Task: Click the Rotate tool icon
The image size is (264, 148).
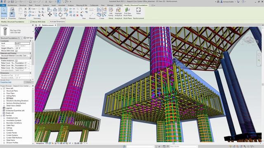Action: (61, 15)
